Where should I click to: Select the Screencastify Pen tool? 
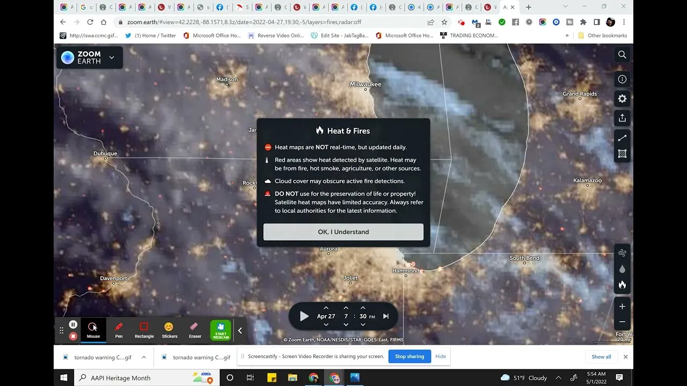click(x=119, y=330)
